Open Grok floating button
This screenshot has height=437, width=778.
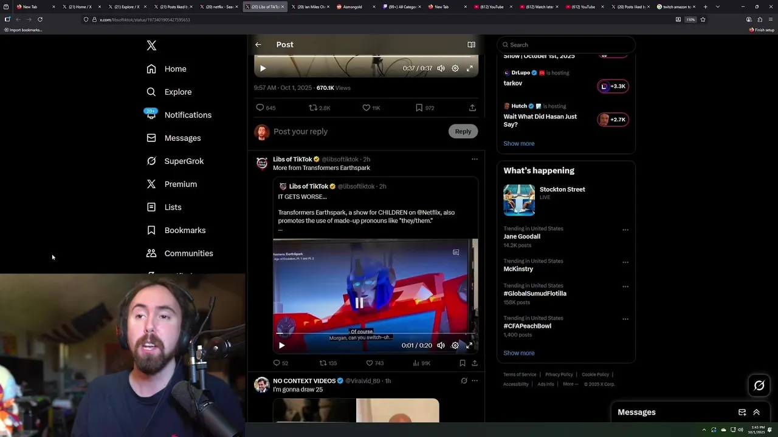(759, 385)
